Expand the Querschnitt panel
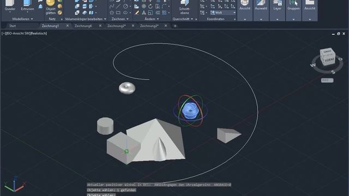This screenshot has height=196, width=349. 183,19
